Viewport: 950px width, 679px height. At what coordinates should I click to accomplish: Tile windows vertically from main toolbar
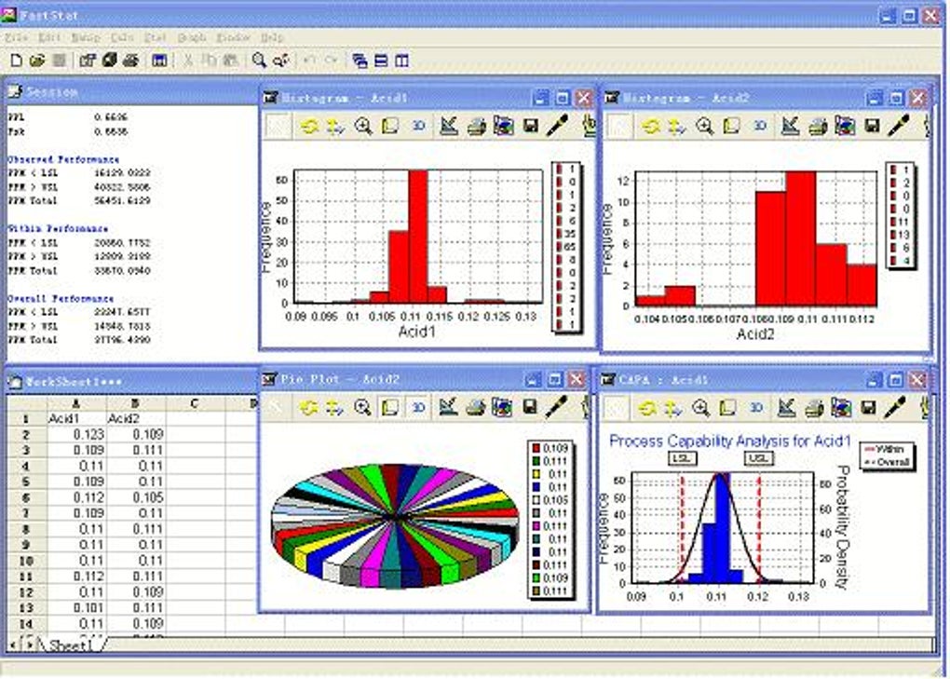click(x=401, y=61)
